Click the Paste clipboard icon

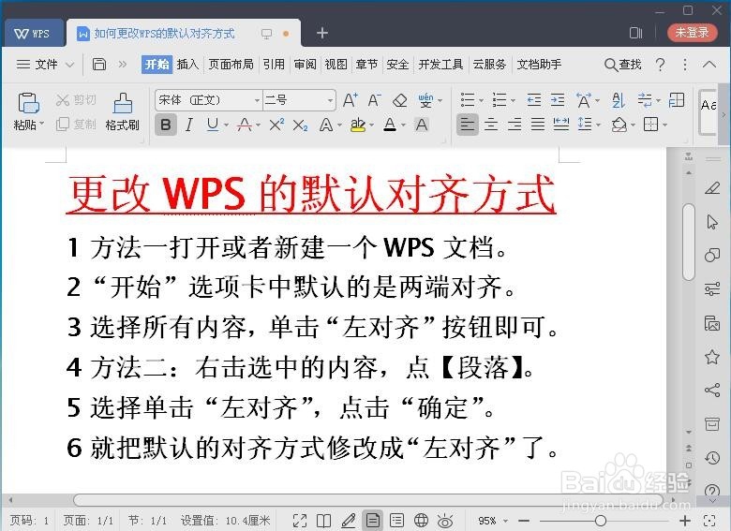pyautogui.click(x=28, y=103)
